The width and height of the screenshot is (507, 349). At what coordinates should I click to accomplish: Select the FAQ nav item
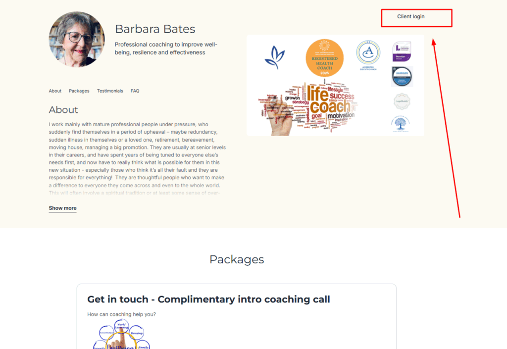[135, 91]
